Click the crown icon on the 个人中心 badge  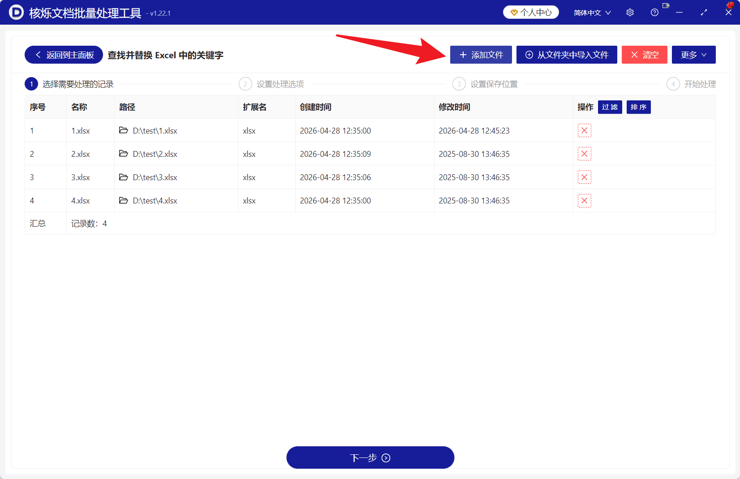click(x=513, y=12)
